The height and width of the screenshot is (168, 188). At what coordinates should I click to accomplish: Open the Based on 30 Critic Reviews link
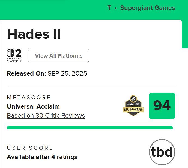pyautogui.click(x=46, y=116)
